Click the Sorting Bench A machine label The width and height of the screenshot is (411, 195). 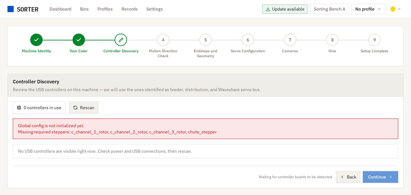pyautogui.click(x=329, y=9)
